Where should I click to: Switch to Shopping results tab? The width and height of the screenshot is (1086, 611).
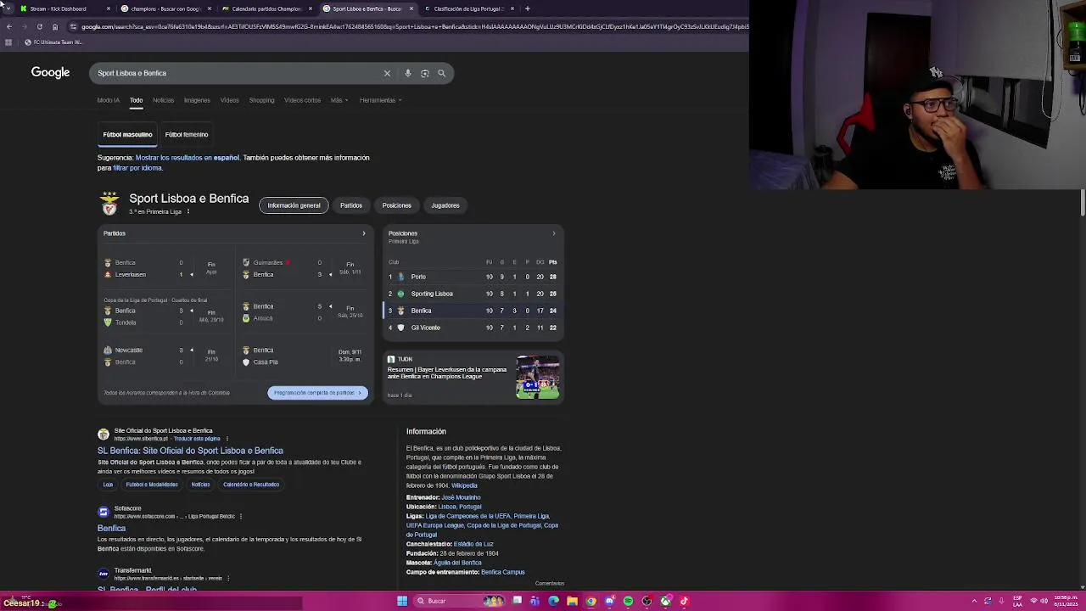[x=261, y=100]
